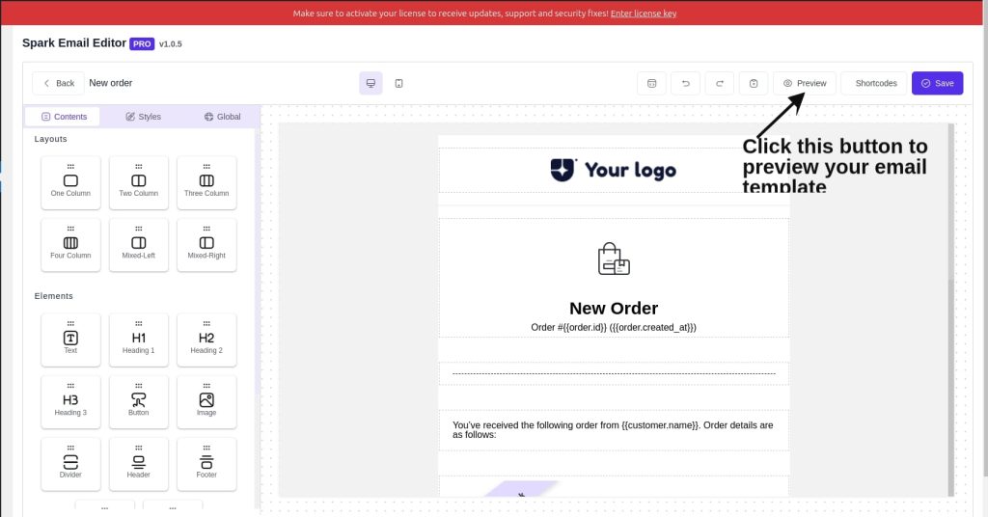Switch to mobile view icon
This screenshot has width=988, height=517.
[x=398, y=83]
